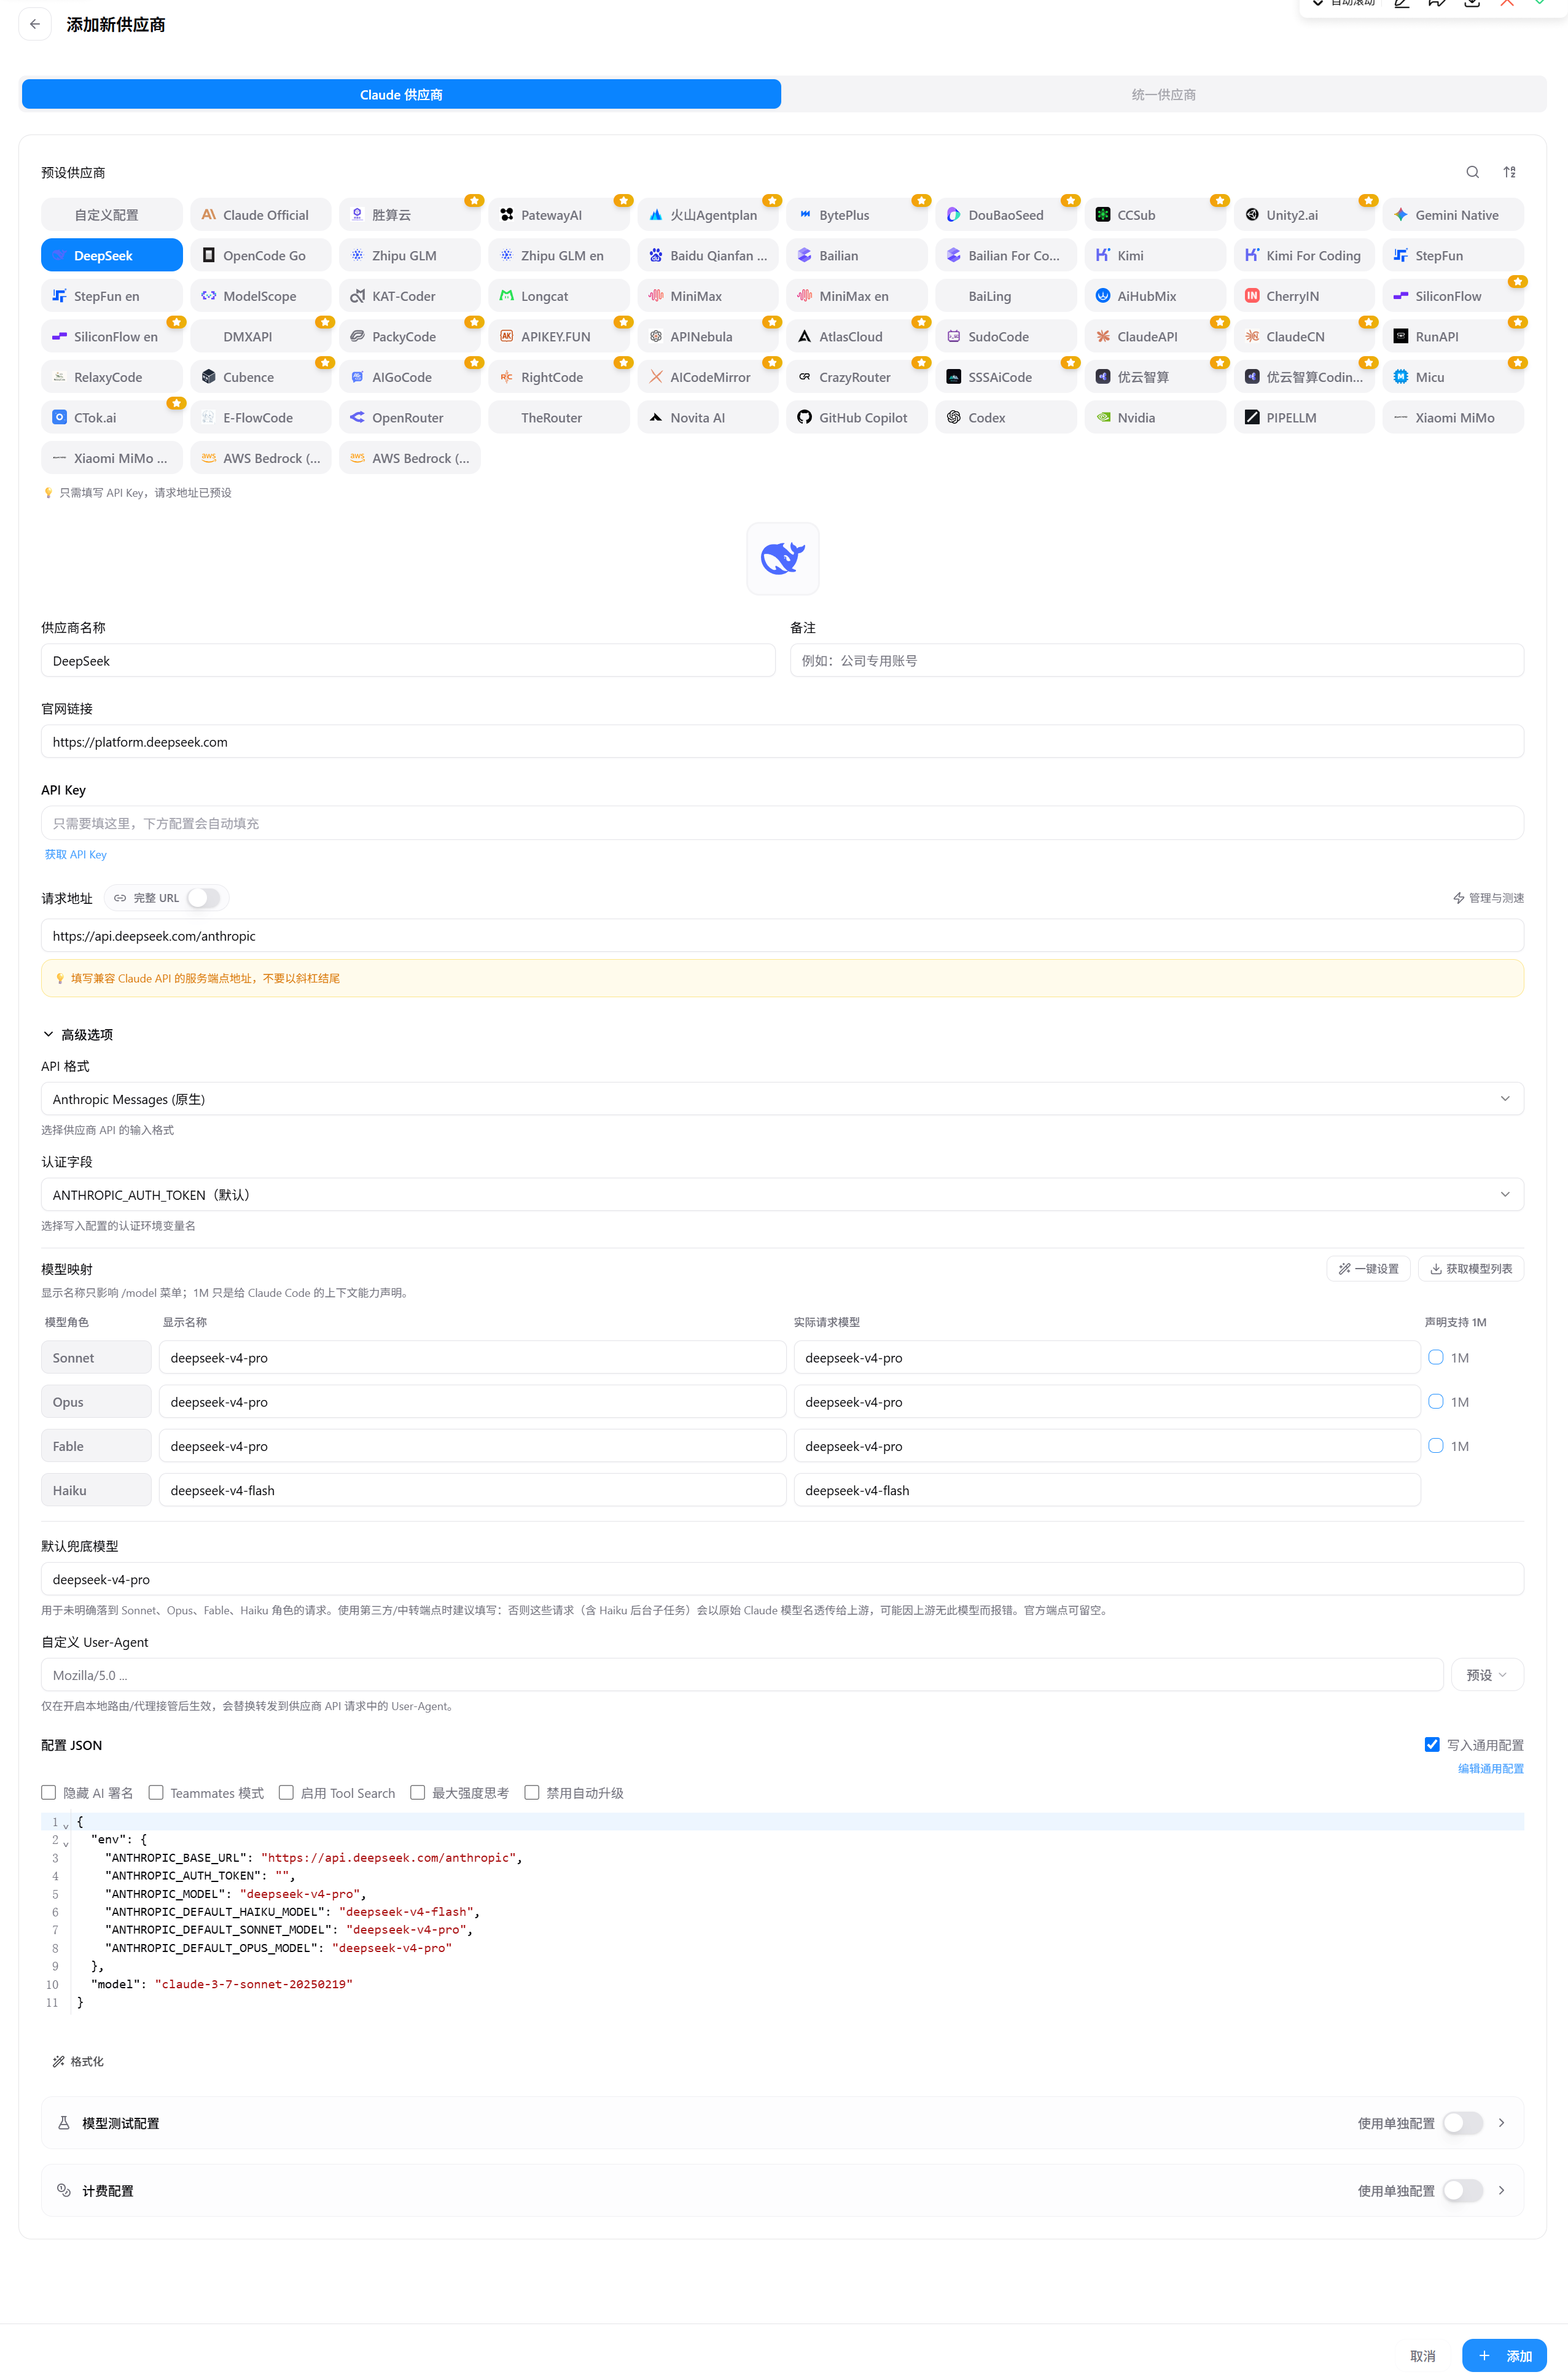This screenshot has width=1568, height=2380.
Task: Check the 最大强度思考 option
Action: (418, 1792)
